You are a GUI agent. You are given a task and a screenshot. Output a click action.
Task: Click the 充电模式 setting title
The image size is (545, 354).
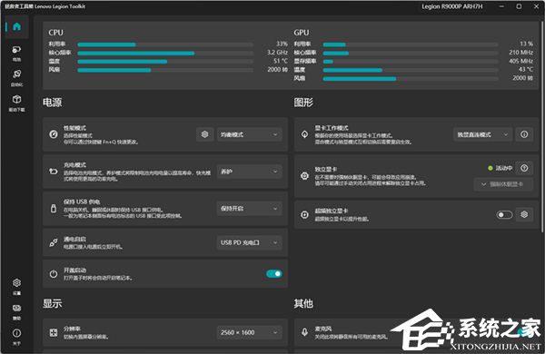[74, 165]
